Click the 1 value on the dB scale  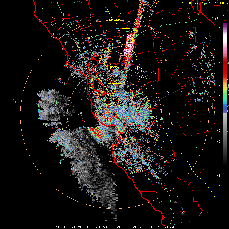coord(220,96)
